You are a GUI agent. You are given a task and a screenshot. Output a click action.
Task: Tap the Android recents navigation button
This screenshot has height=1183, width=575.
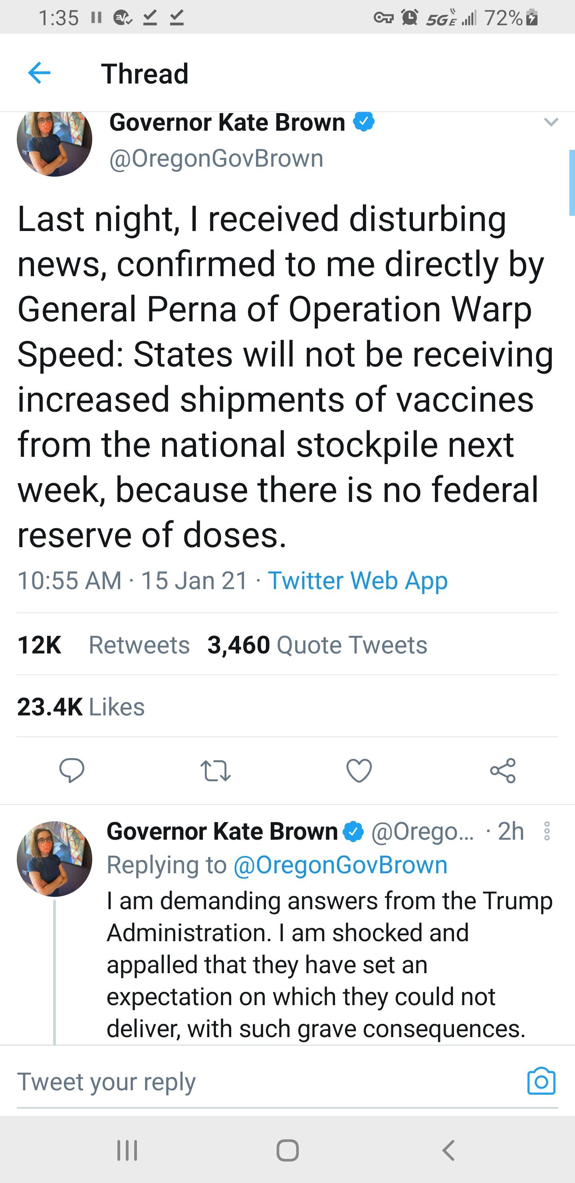point(127,1151)
